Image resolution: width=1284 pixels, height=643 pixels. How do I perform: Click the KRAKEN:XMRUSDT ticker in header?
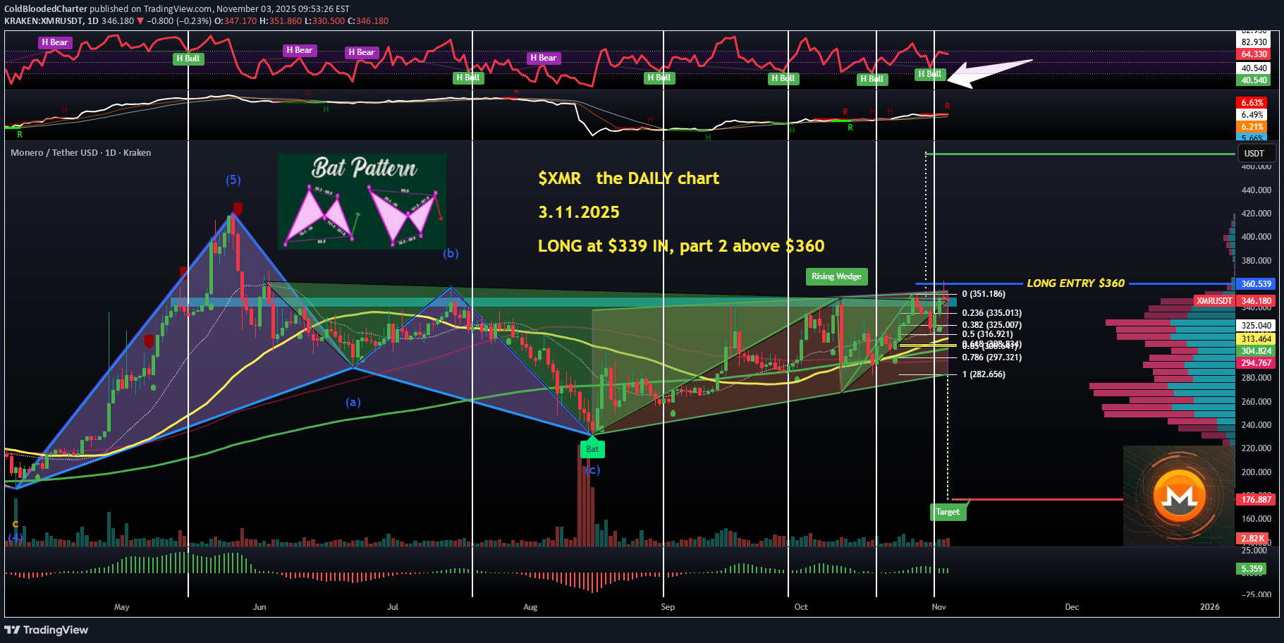pyautogui.click(x=44, y=21)
